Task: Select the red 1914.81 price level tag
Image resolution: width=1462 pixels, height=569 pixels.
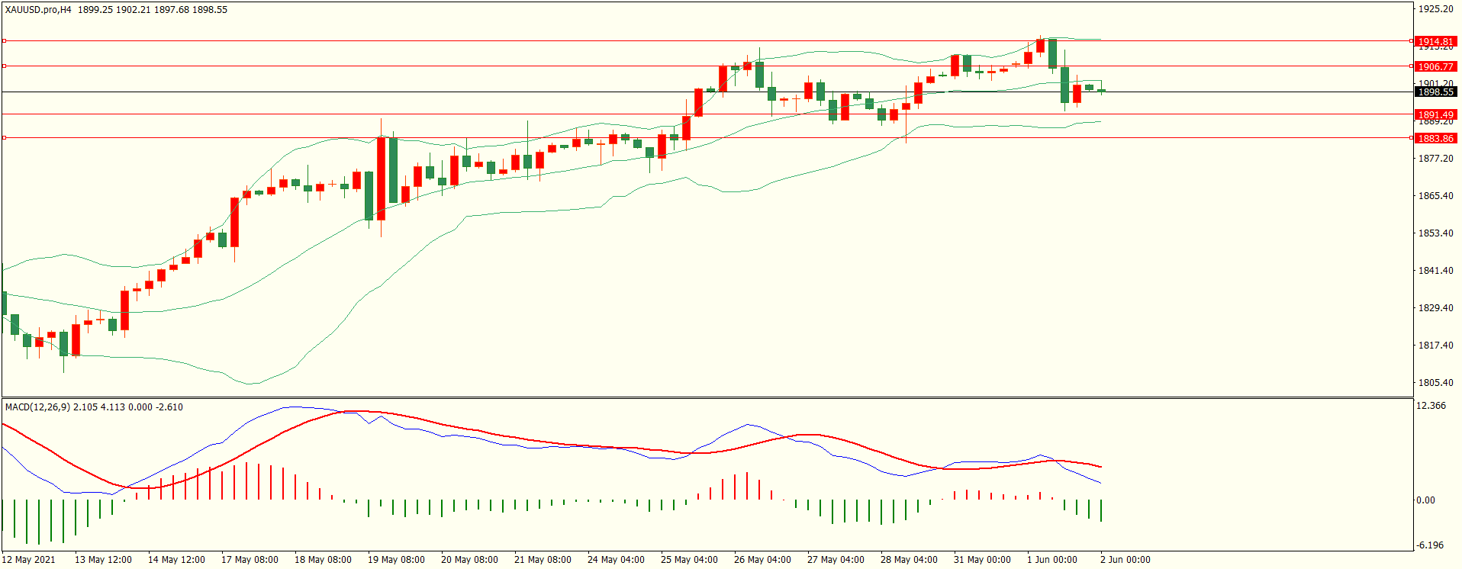Action: tap(1435, 42)
